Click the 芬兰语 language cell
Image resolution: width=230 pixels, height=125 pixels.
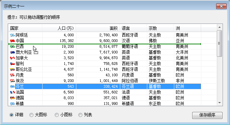click(x=128, y=86)
